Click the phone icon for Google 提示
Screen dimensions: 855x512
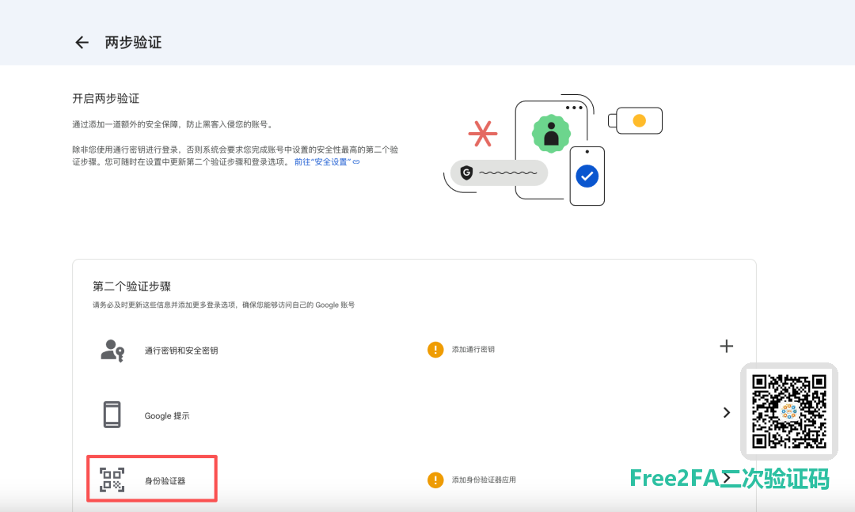point(112,415)
